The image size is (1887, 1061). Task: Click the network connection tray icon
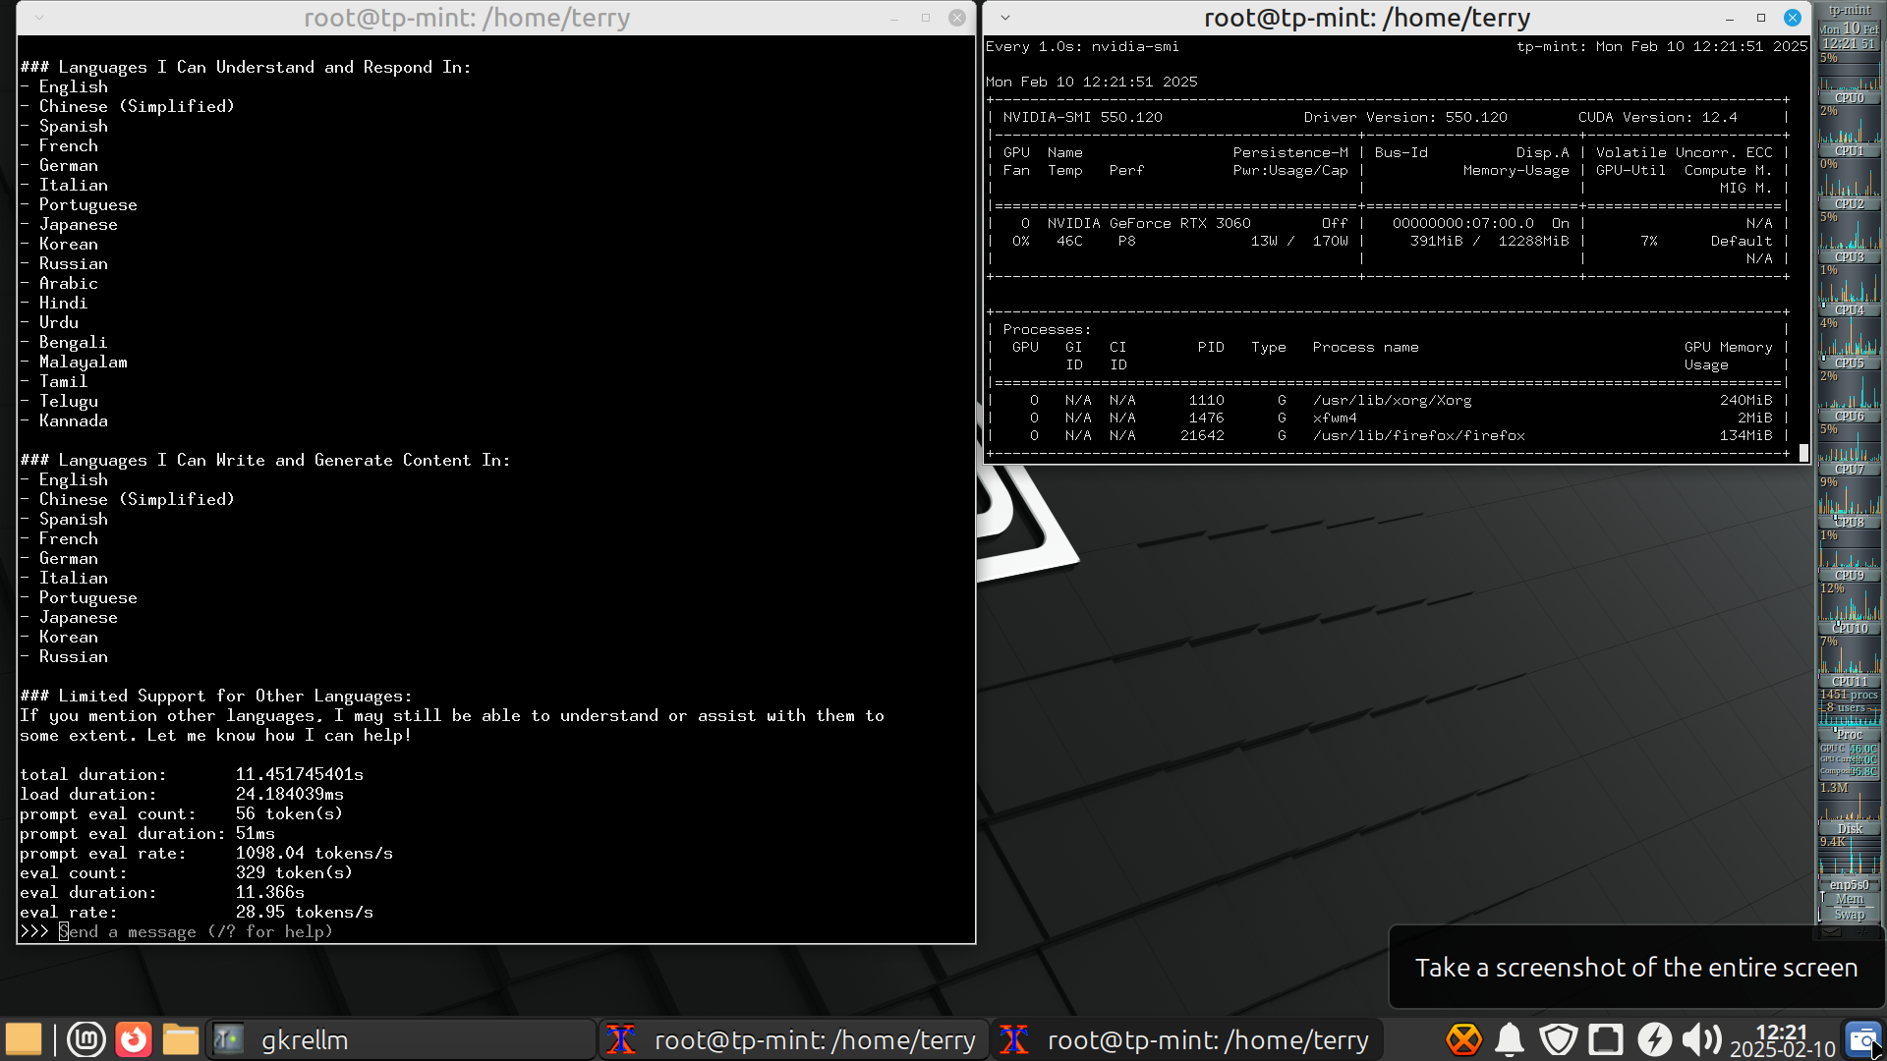(x=1606, y=1038)
